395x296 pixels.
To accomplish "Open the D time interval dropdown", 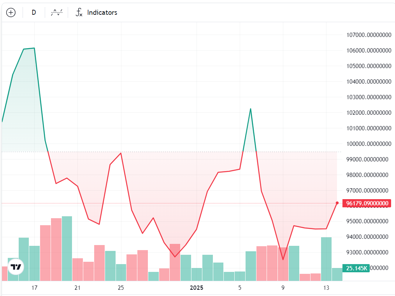I will [34, 12].
